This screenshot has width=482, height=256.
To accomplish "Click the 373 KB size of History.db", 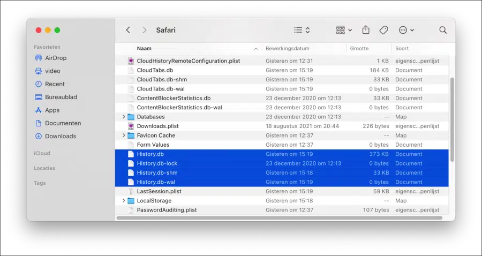I will (x=379, y=154).
